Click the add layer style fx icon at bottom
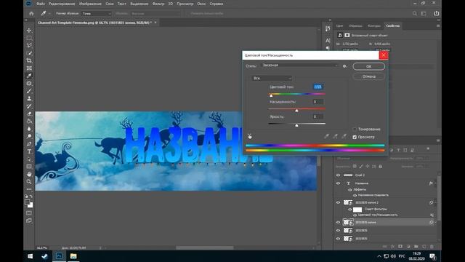Image resolution: width=465 pixels, height=262 pixels. [x=392, y=247]
